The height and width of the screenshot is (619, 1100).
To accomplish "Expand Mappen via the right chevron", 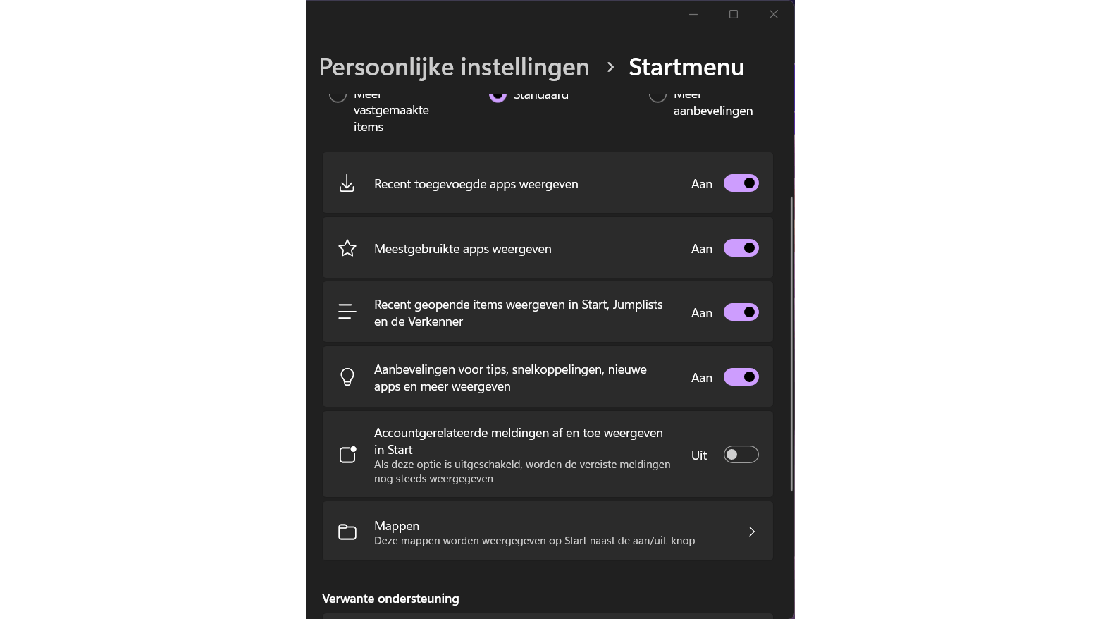I will point(752,532).
